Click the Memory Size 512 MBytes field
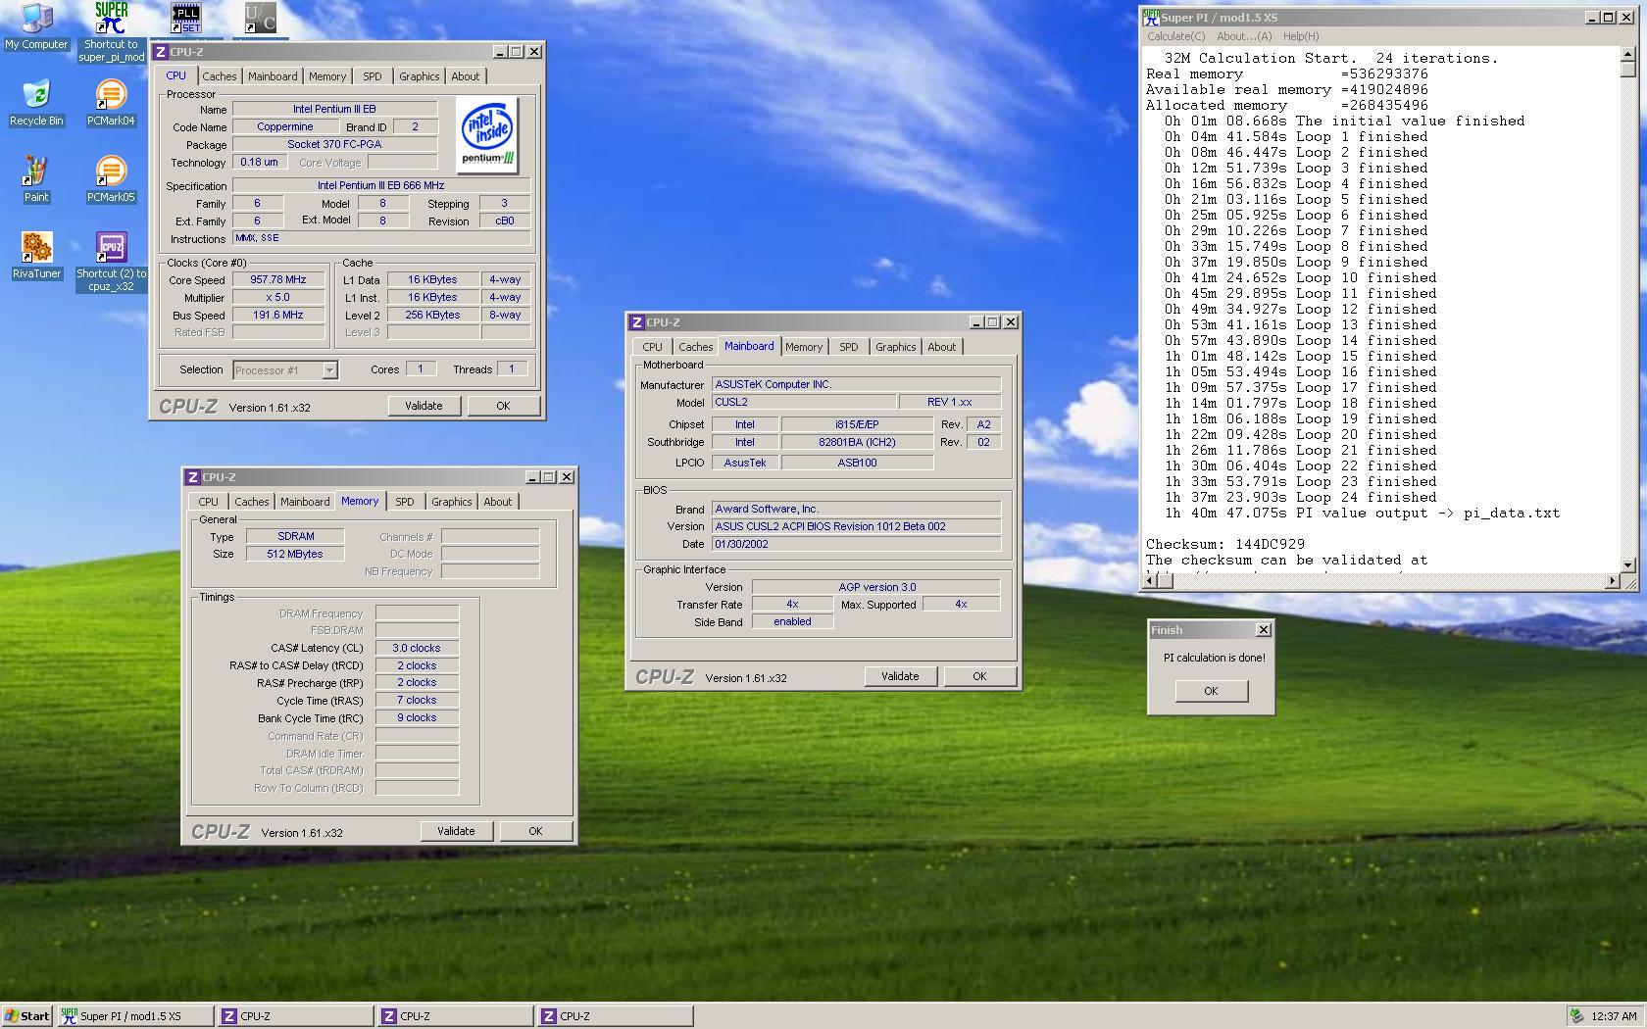Image resolution: width=1647 pixels, height=1029 pixels. (295, 554)
